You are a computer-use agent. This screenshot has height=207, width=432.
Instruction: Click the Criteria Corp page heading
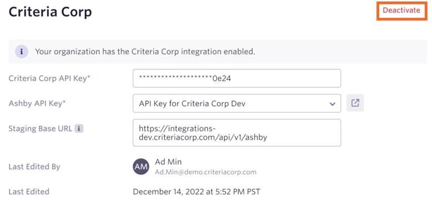pyautogui.click(x=50, y=12)
